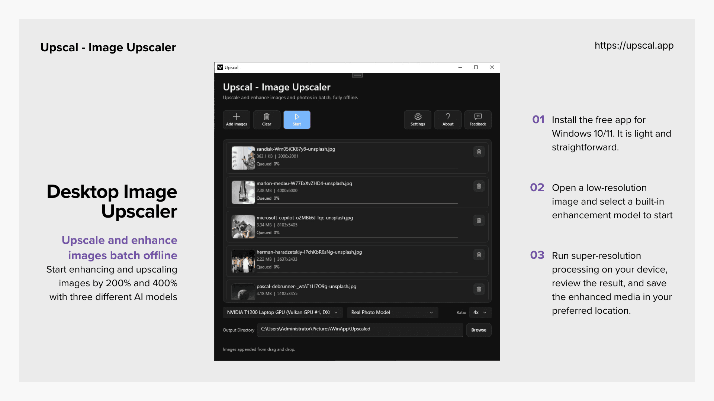Click the Browse button for output directory
Viewport: 714px width, 401px height.
pos(479,330)
